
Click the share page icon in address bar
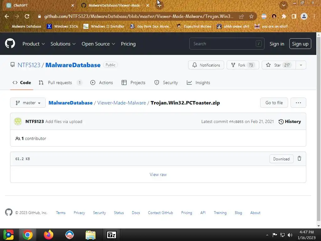pos(241,16)
